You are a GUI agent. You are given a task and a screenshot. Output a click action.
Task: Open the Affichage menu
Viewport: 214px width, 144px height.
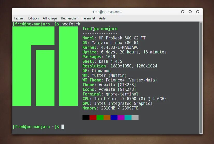[50, 18]
